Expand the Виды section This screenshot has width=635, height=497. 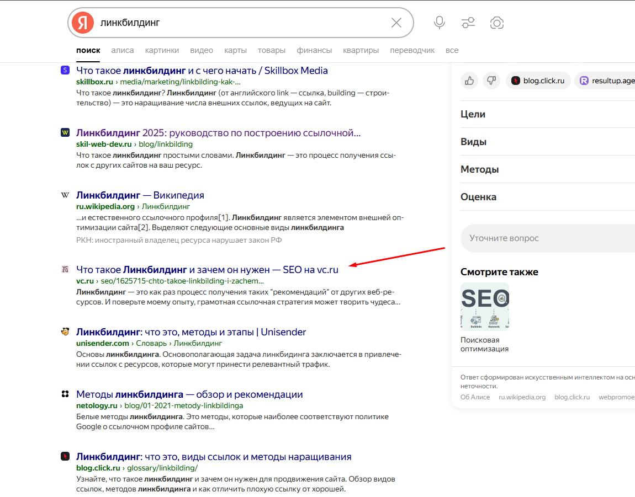[x=548, y=142]
